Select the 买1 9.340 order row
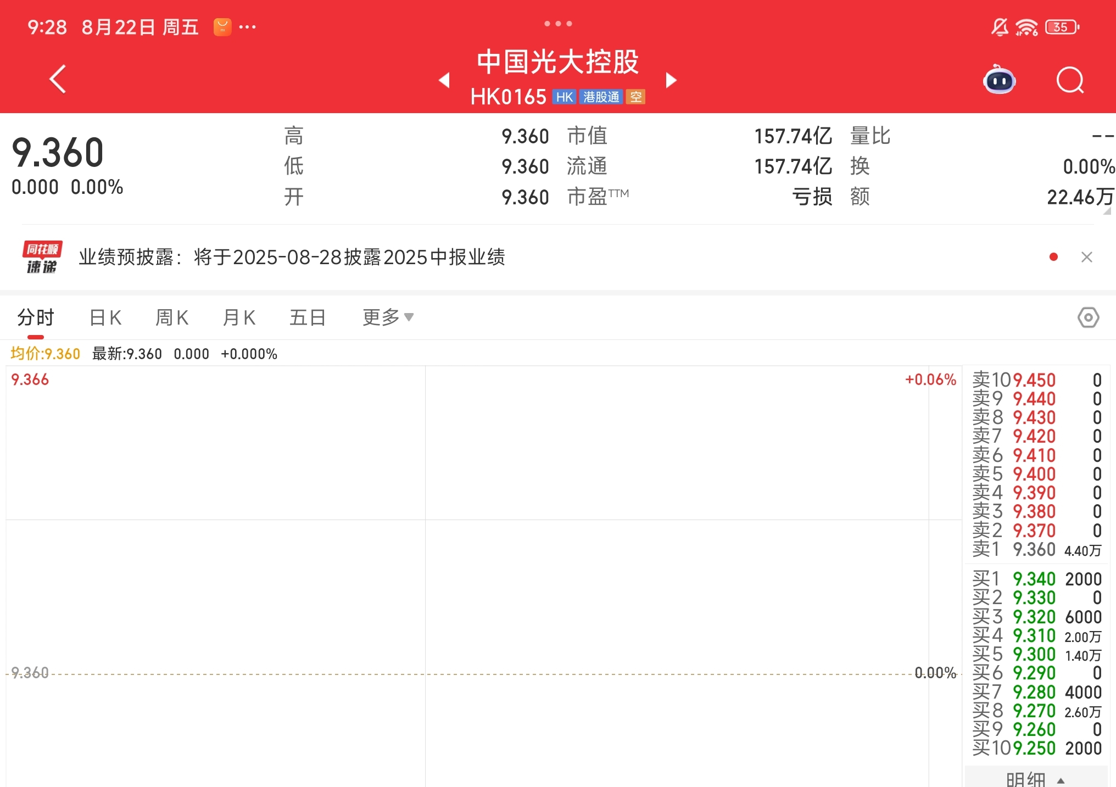 click(1037, 579)
